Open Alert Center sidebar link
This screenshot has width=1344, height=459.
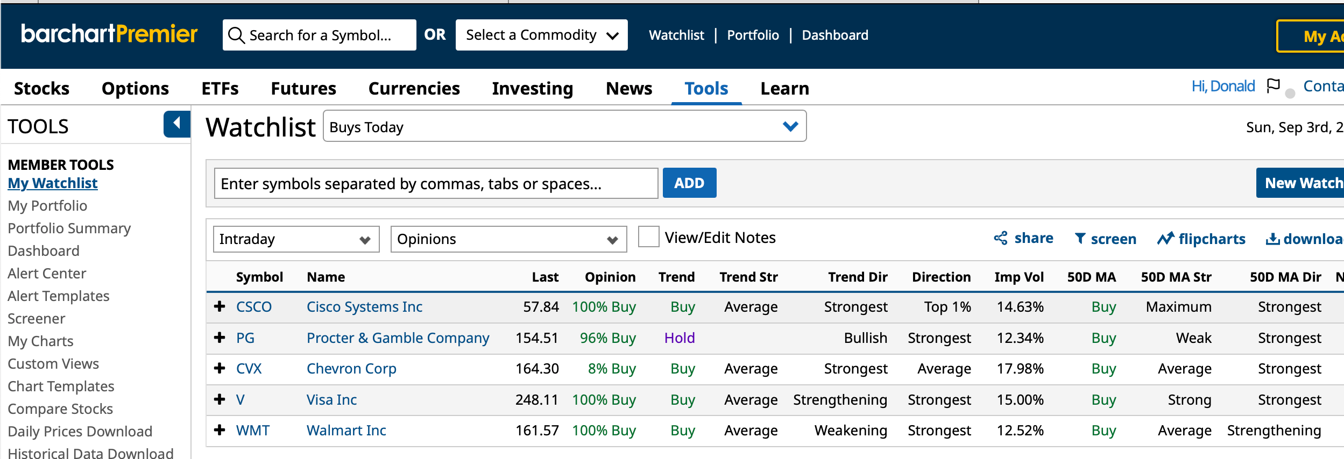pyautogui.click(x=47, y=273)
